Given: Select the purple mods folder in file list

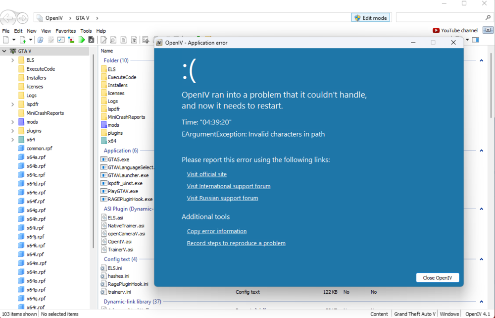Looking at the screenshot, I should point(113,125).
